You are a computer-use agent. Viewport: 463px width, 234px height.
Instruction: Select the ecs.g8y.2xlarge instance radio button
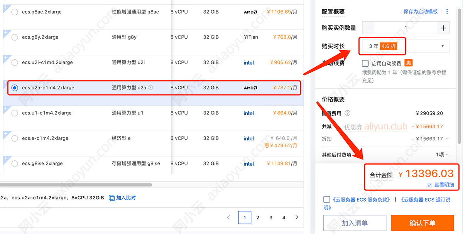click(15, 37)
